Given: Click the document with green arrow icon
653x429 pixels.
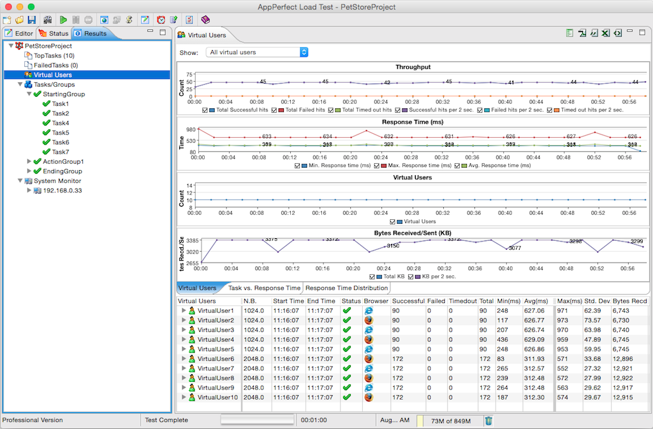Looking at the screenshot, I should coord(173,20).
